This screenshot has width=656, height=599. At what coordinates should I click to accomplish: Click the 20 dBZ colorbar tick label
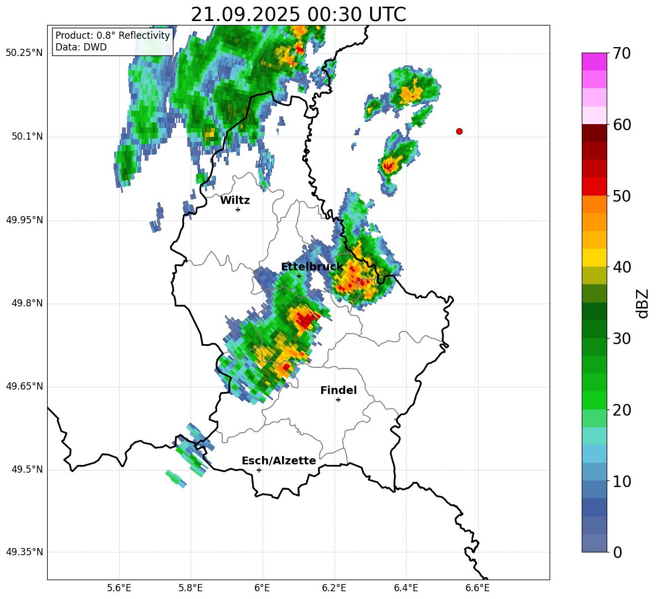coord(622,410)
